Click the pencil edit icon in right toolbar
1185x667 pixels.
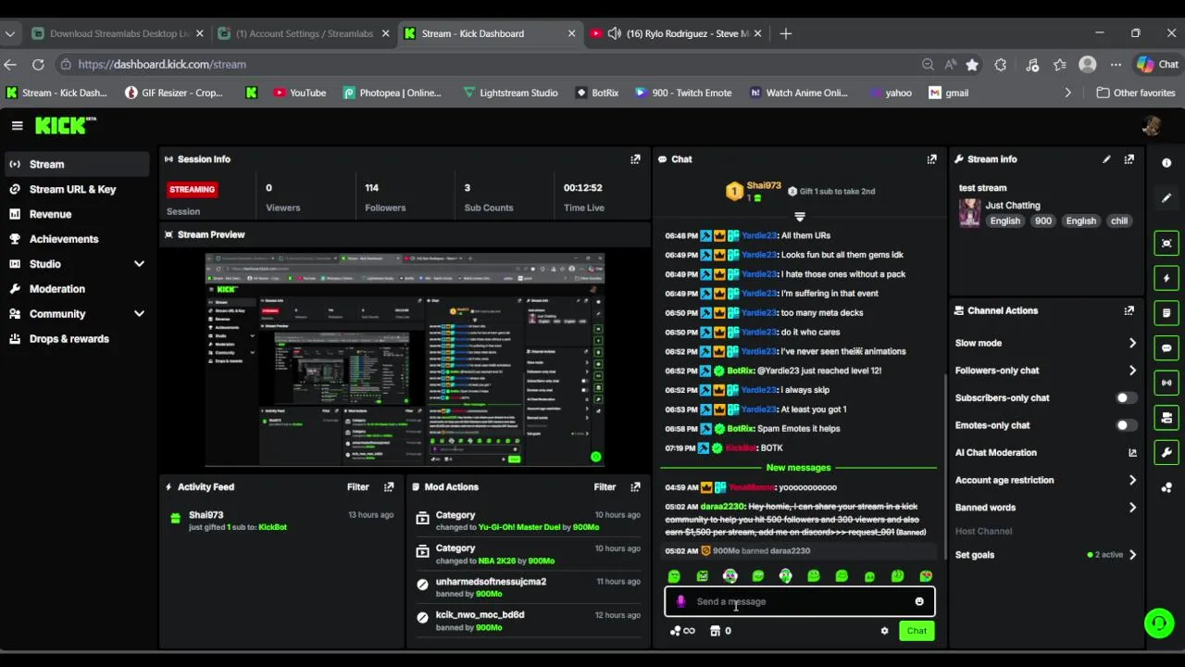(1166, 198)
